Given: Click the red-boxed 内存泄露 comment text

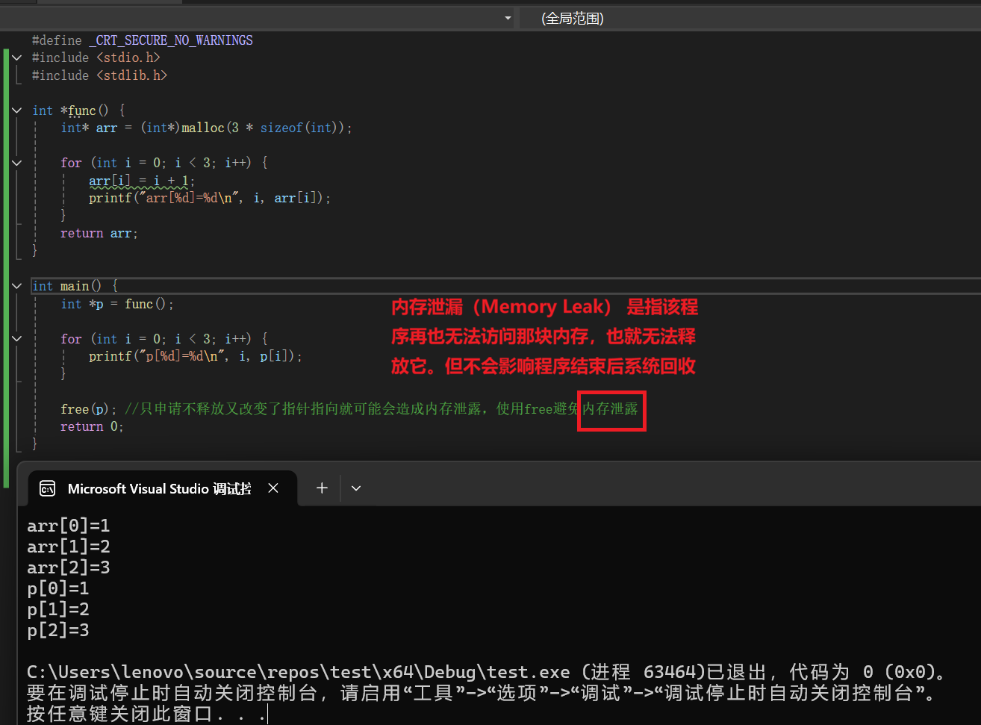Looking at the screenshot, I should click(611, 409).
